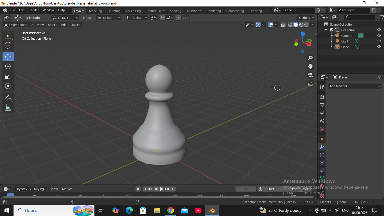Click the timeline End frame field

coord(300,189)
